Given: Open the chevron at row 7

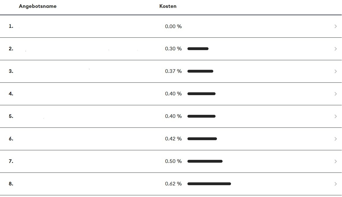Looking at the screenshot, I should point(336,161).
